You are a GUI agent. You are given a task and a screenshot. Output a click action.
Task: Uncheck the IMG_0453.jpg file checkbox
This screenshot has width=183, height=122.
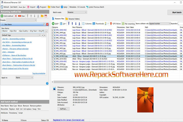(53, 53)
